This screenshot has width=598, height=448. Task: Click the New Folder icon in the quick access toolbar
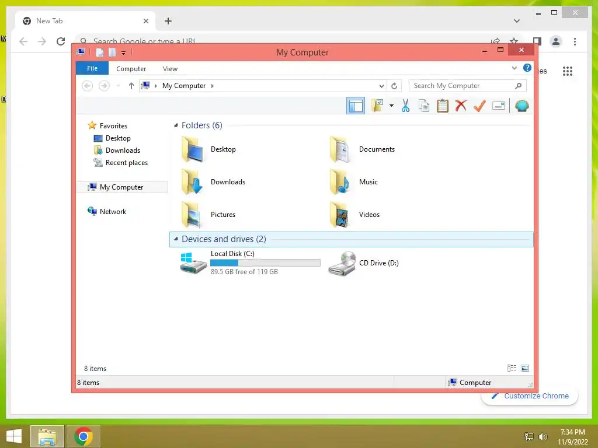click(112, 52)
